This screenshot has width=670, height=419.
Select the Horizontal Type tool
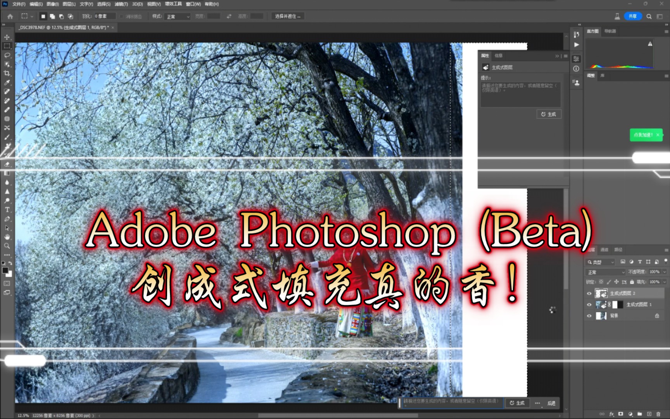[7, 209]
